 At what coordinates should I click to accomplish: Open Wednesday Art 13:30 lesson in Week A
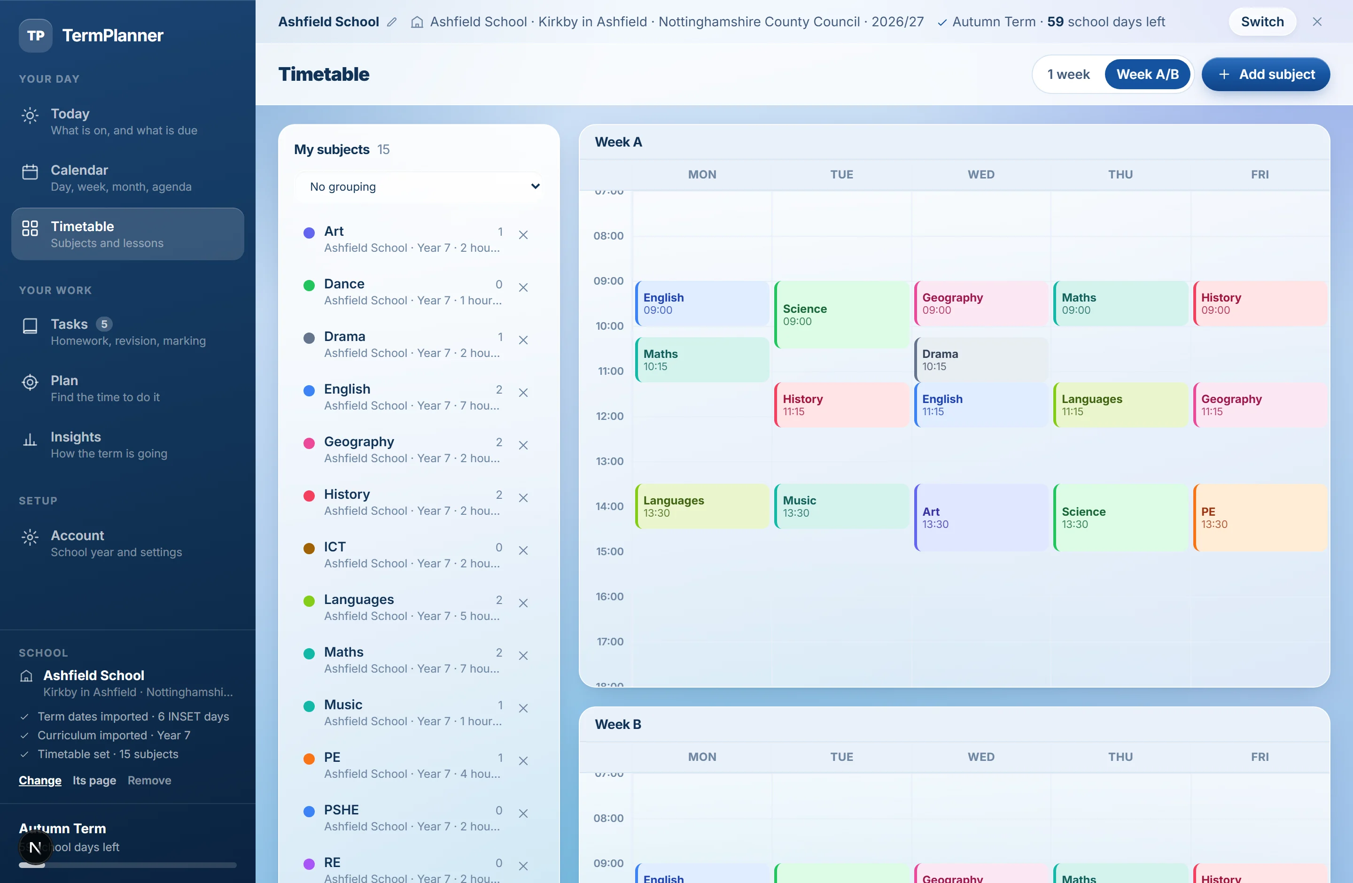tap(980, 518)
